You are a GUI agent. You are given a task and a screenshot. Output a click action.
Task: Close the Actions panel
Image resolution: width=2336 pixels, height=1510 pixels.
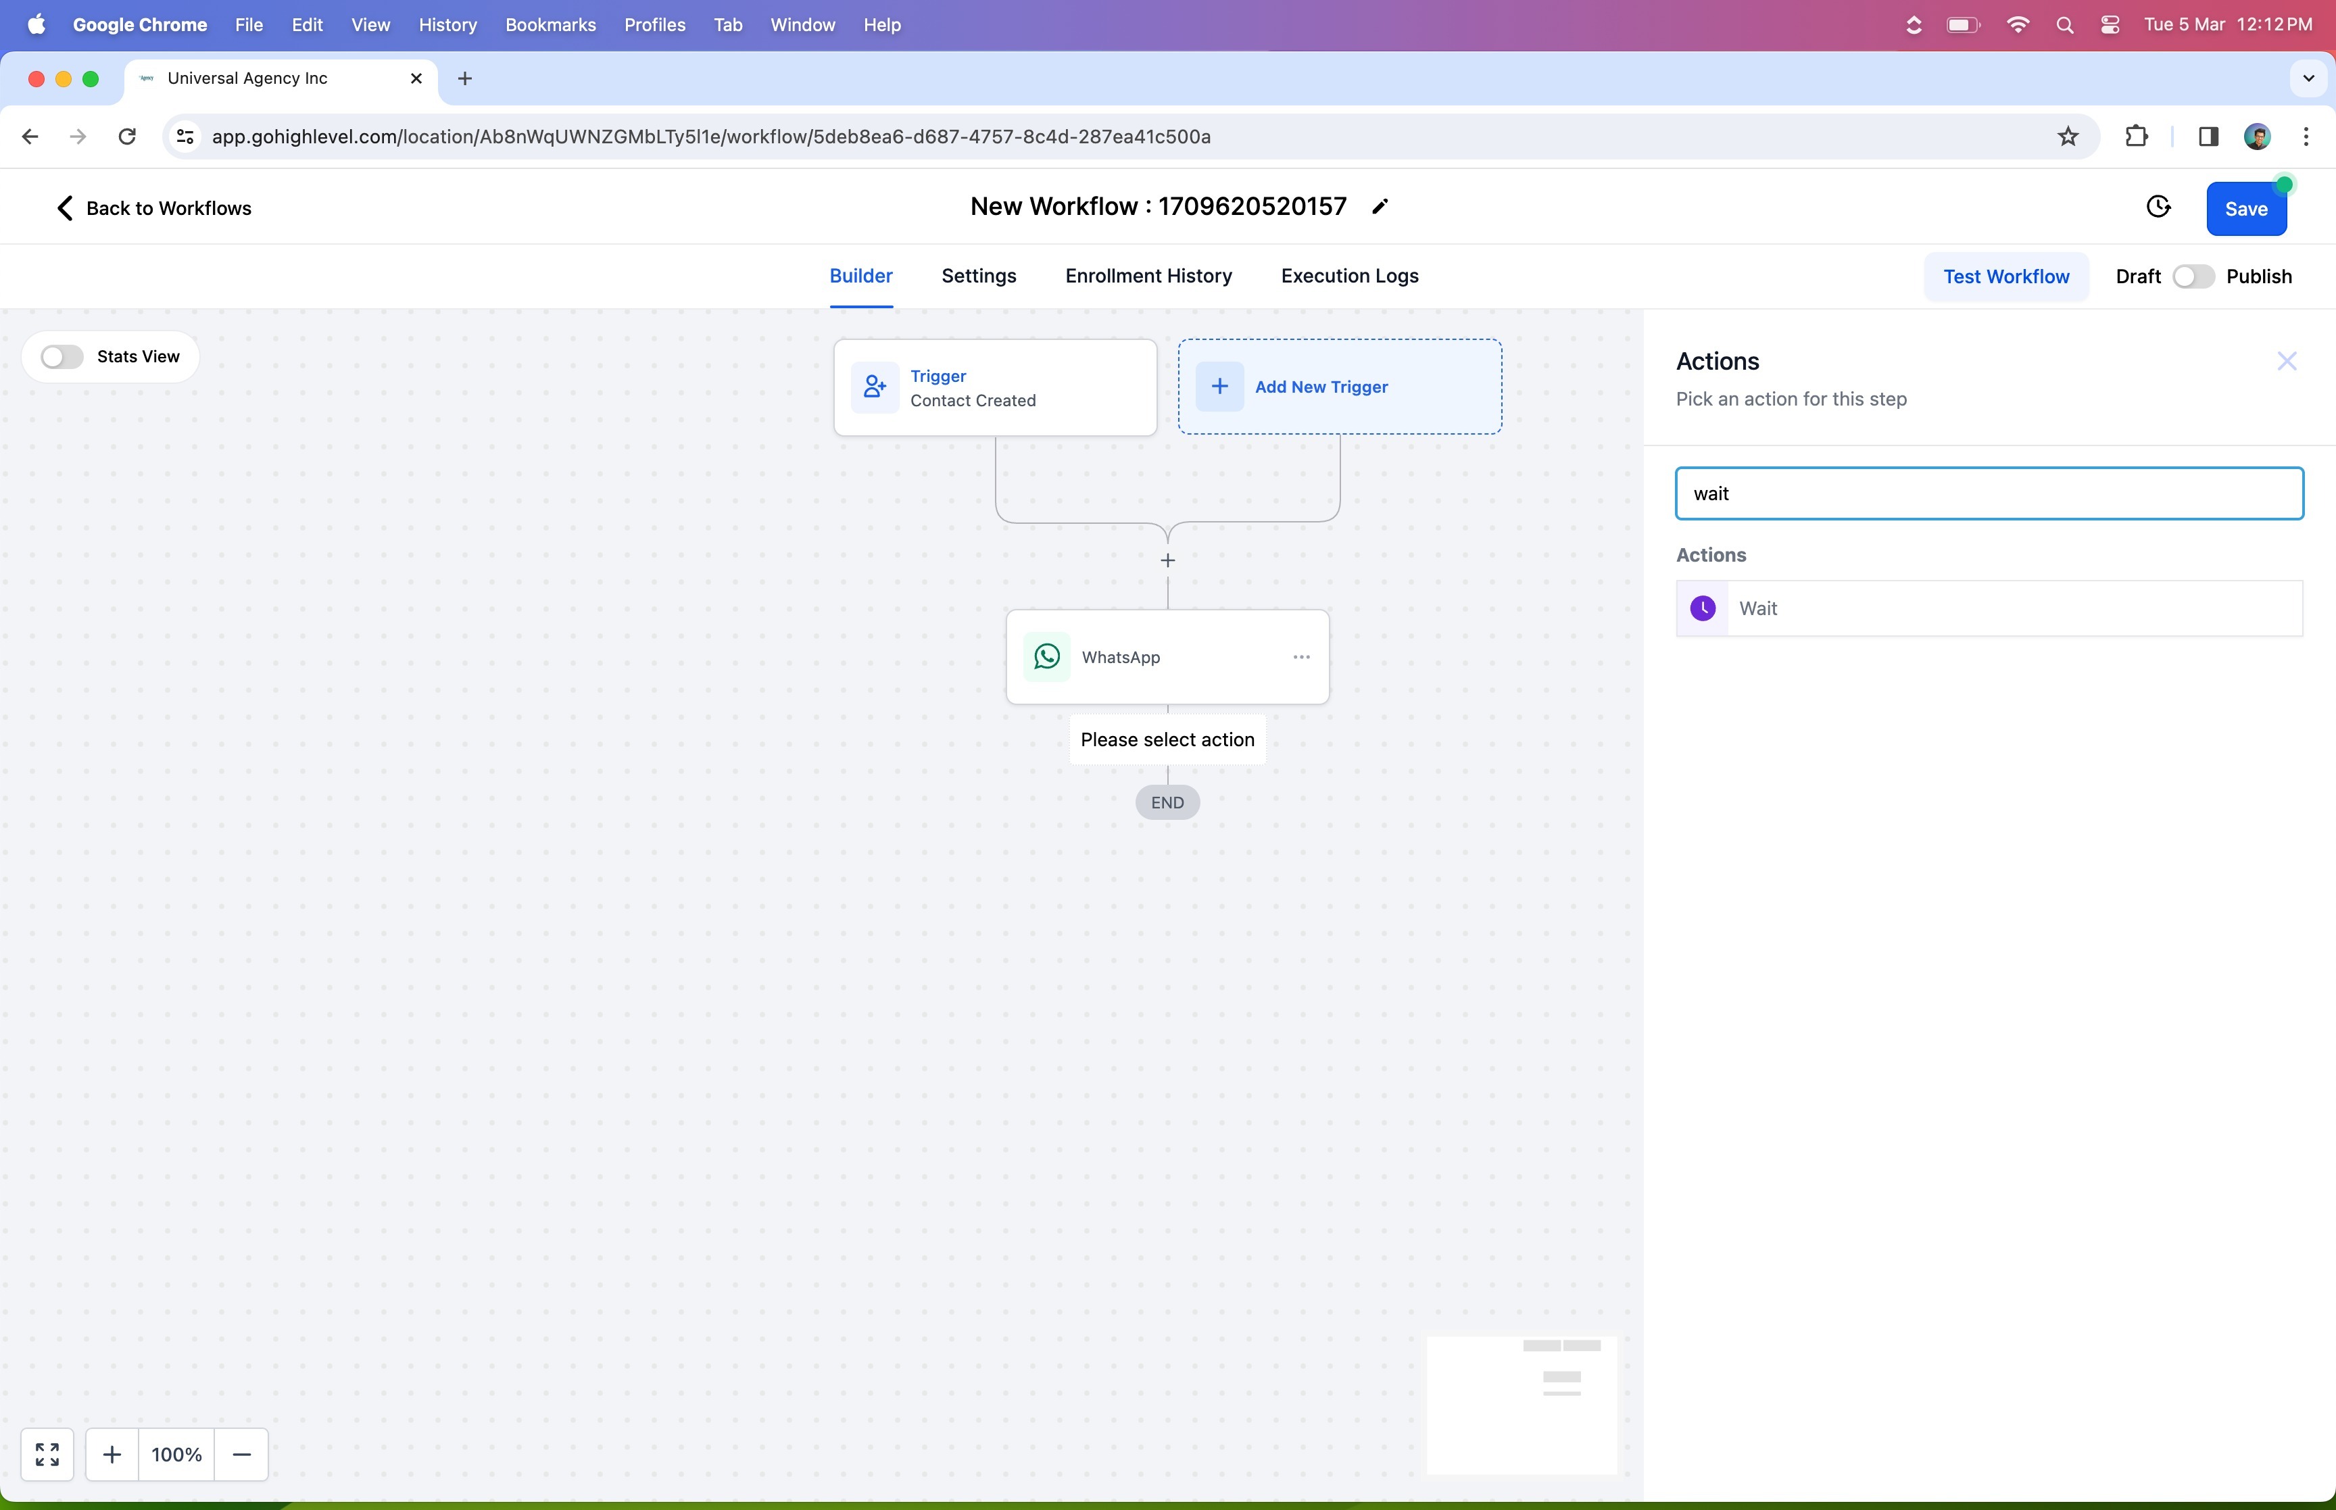pos(2286,362)
